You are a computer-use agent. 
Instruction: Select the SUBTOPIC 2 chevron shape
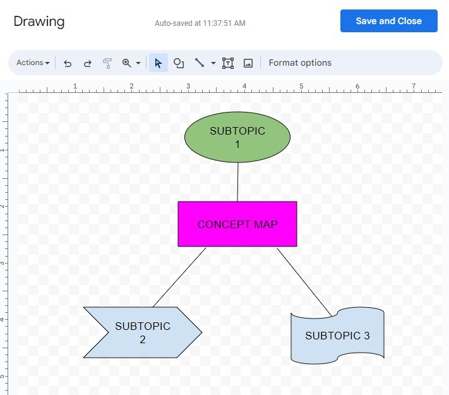tap(143, 332)
